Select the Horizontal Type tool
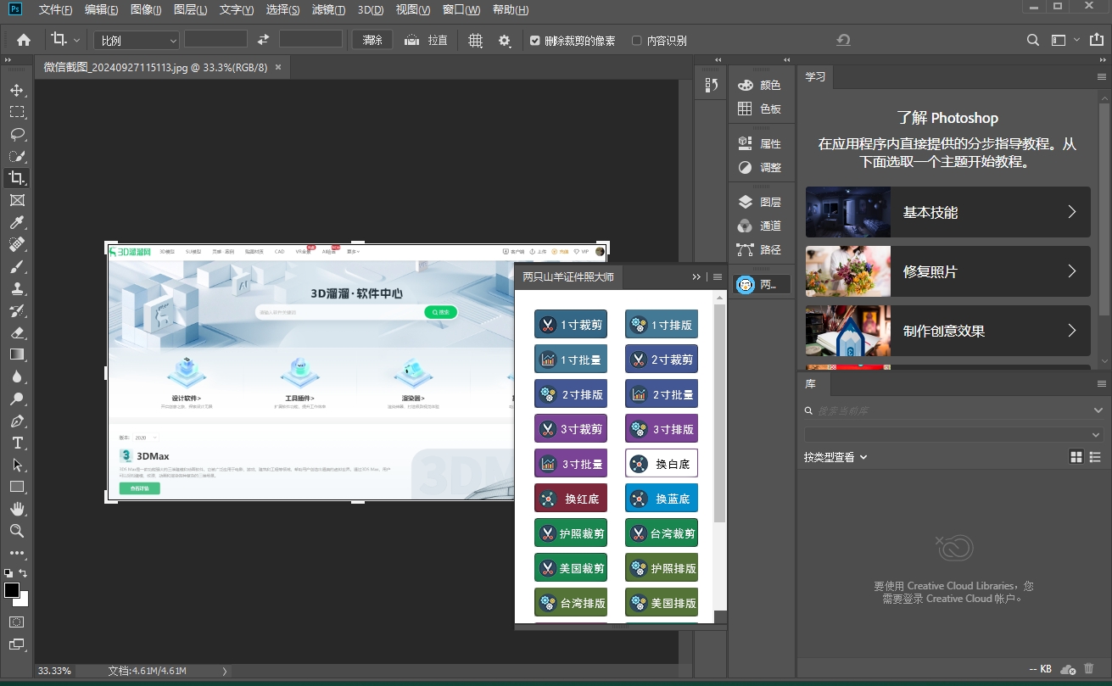The width and height of the screenshot is (1112, 686). pos(17,443)
